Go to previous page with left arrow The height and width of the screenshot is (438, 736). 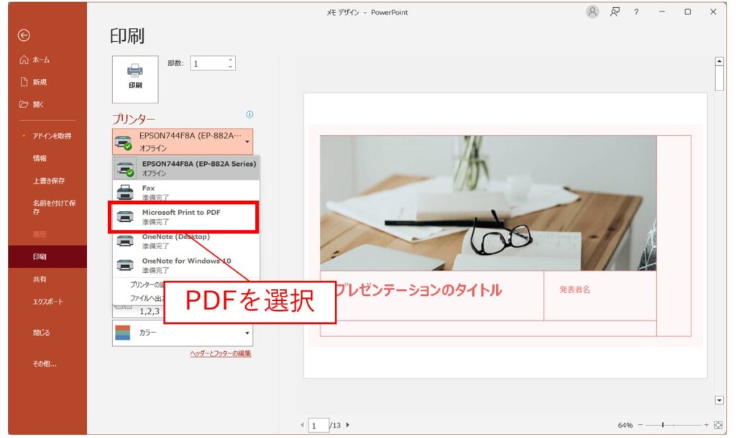click(302, 425)
